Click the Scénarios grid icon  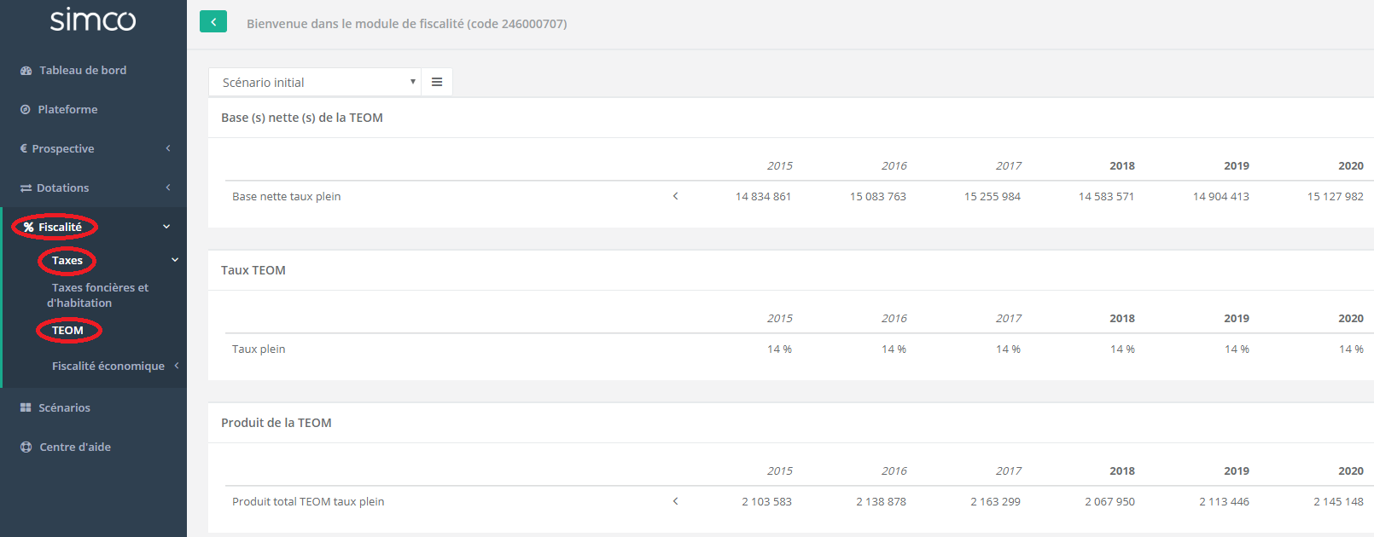point(26,408)
